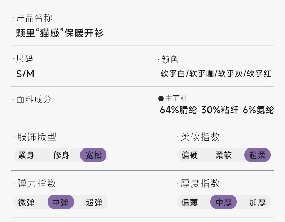Select 超弹 elasticity option
Screen dimensions: 285x222
pos(94,202)
